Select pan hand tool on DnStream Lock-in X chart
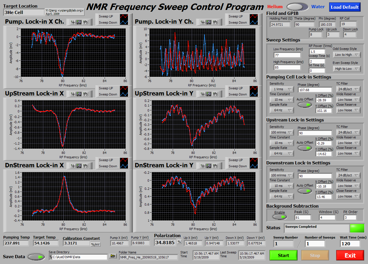Viewport: 368px width, 264px height. tap(85, 166)
